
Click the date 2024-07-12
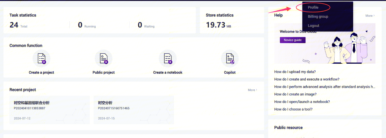click(22, 119)
